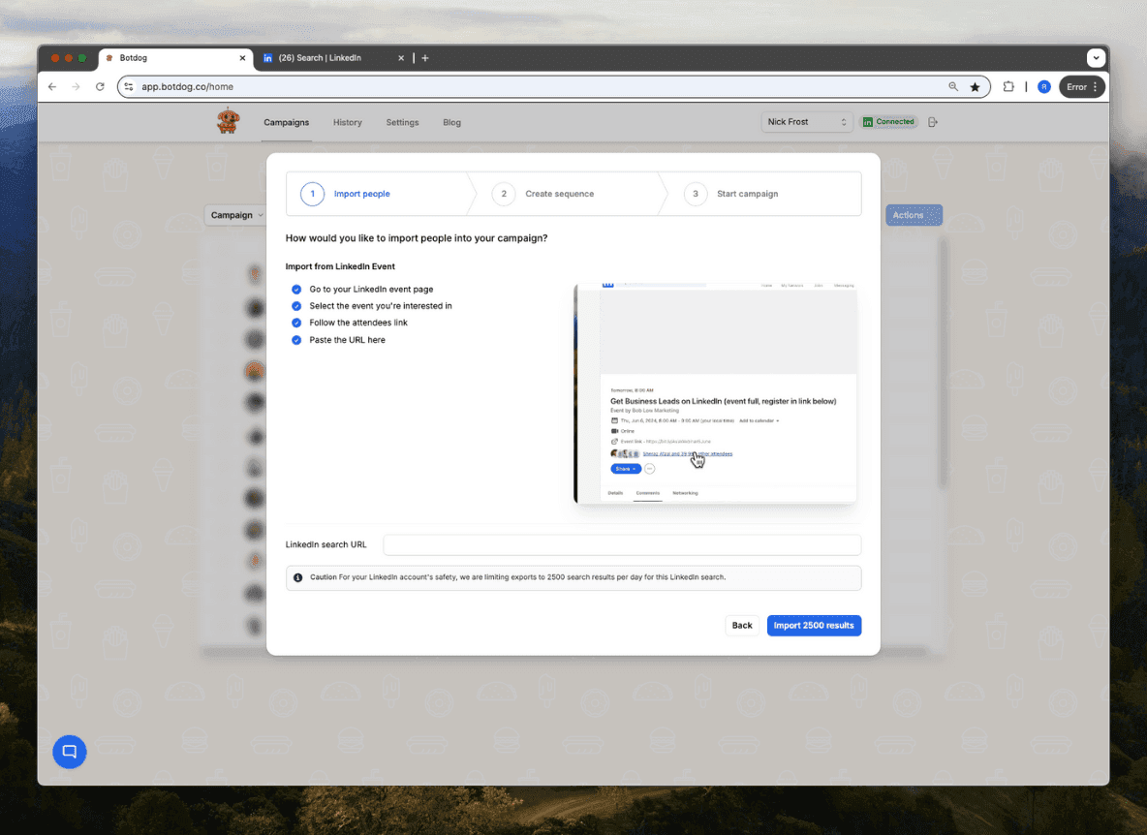Click the LinkedIn Connected status badge
Image resolution: width=1147 pixels, height=835 pixels.
tap(888, 122)
